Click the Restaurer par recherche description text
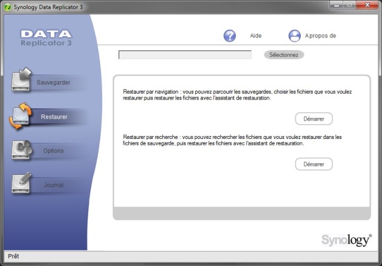 [232, 140]
